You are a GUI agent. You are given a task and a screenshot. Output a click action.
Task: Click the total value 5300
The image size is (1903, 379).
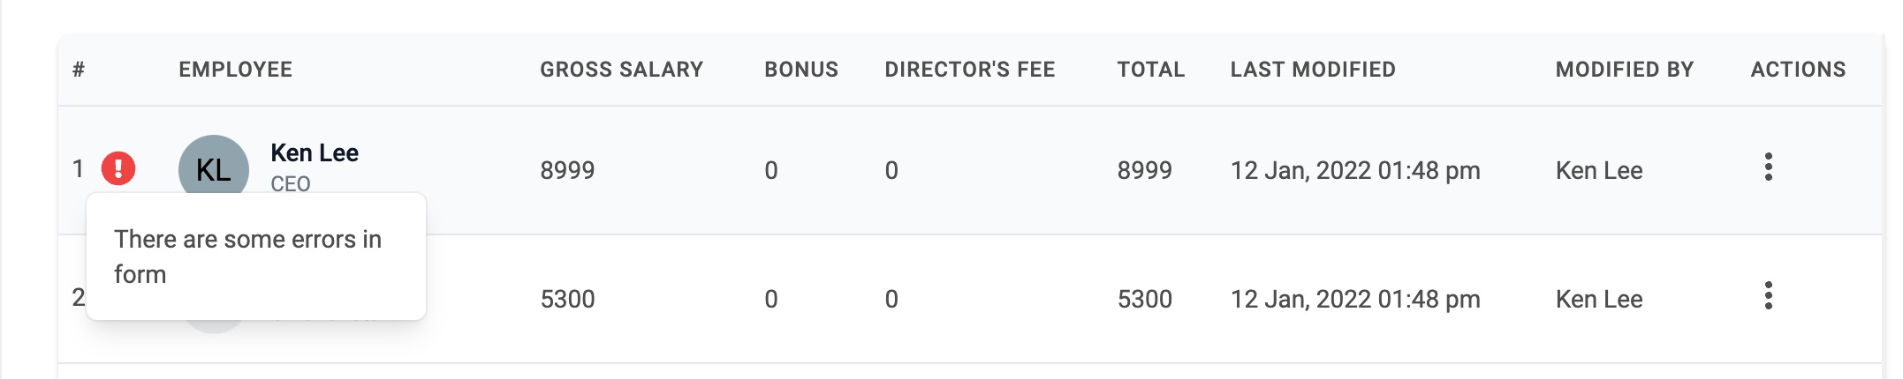[1144, 299]
